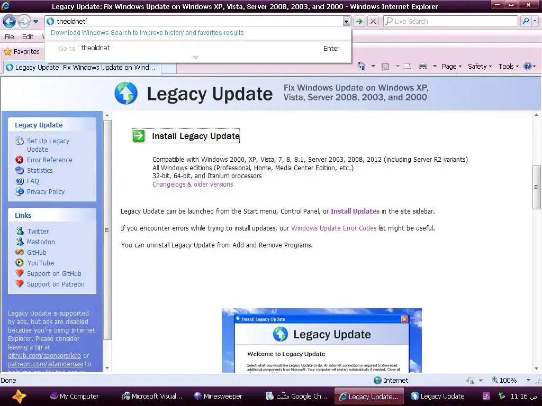
Task: Click the Protected Mode status icon
Action: (470, 381)
